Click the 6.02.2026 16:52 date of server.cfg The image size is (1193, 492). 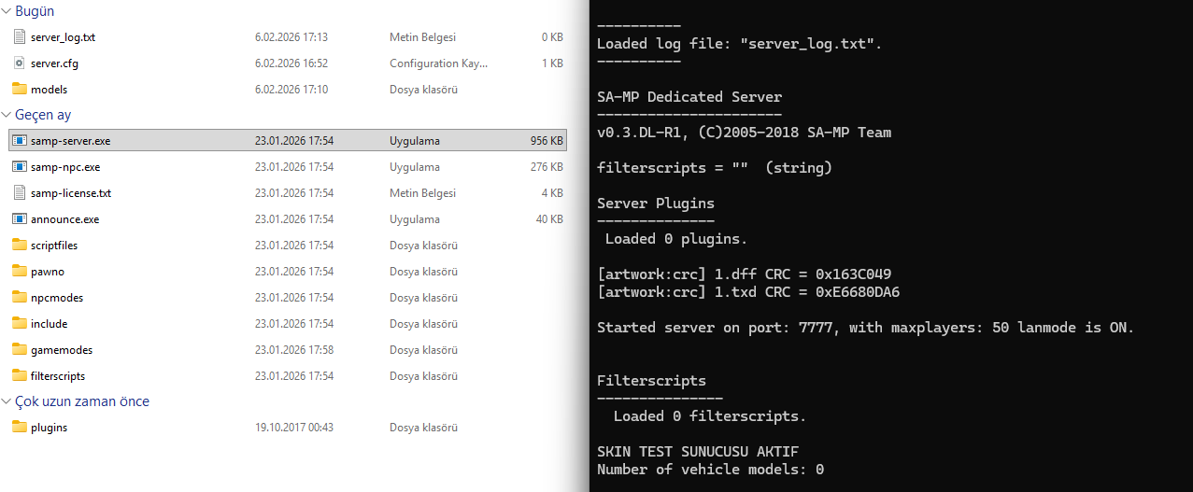coord(291,63)
